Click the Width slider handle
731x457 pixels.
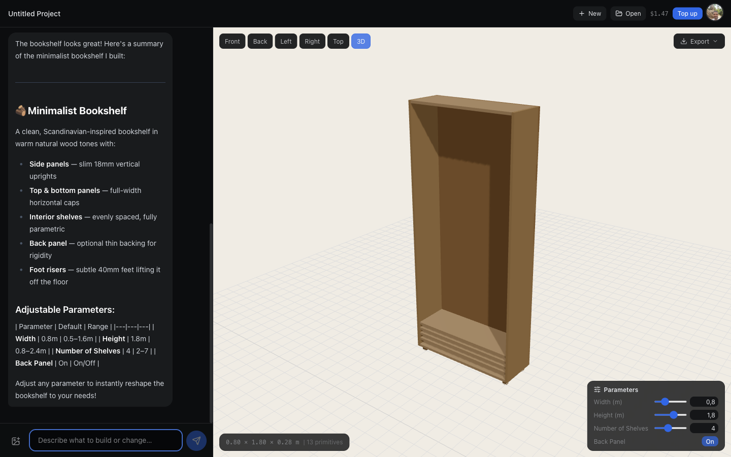(x=664, y=402)
